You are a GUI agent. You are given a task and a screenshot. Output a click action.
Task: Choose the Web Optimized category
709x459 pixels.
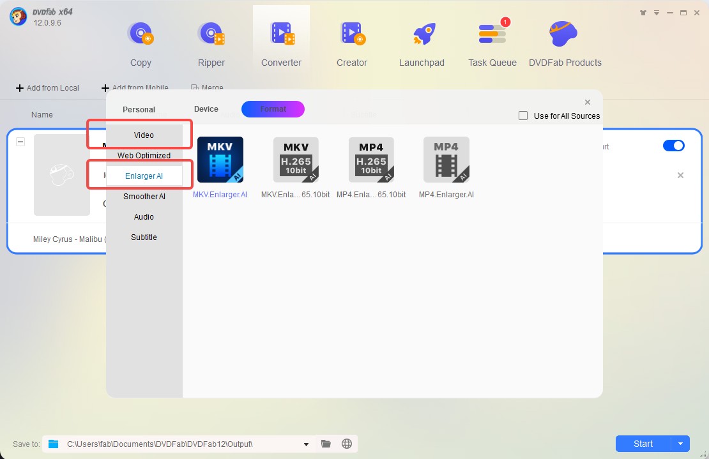click(x=144, y=155)
